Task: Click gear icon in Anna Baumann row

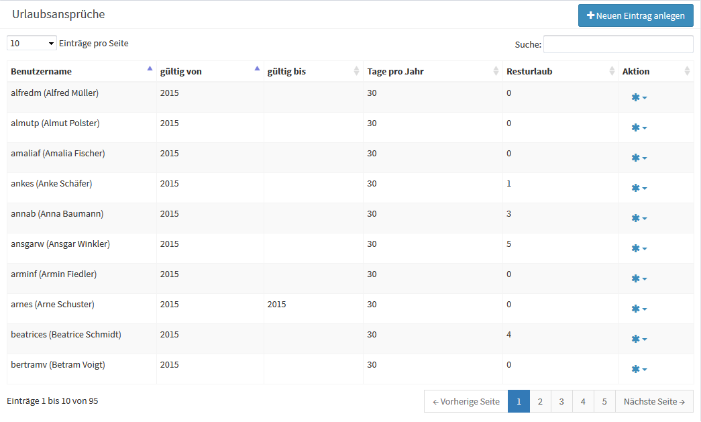Action: 639,219
